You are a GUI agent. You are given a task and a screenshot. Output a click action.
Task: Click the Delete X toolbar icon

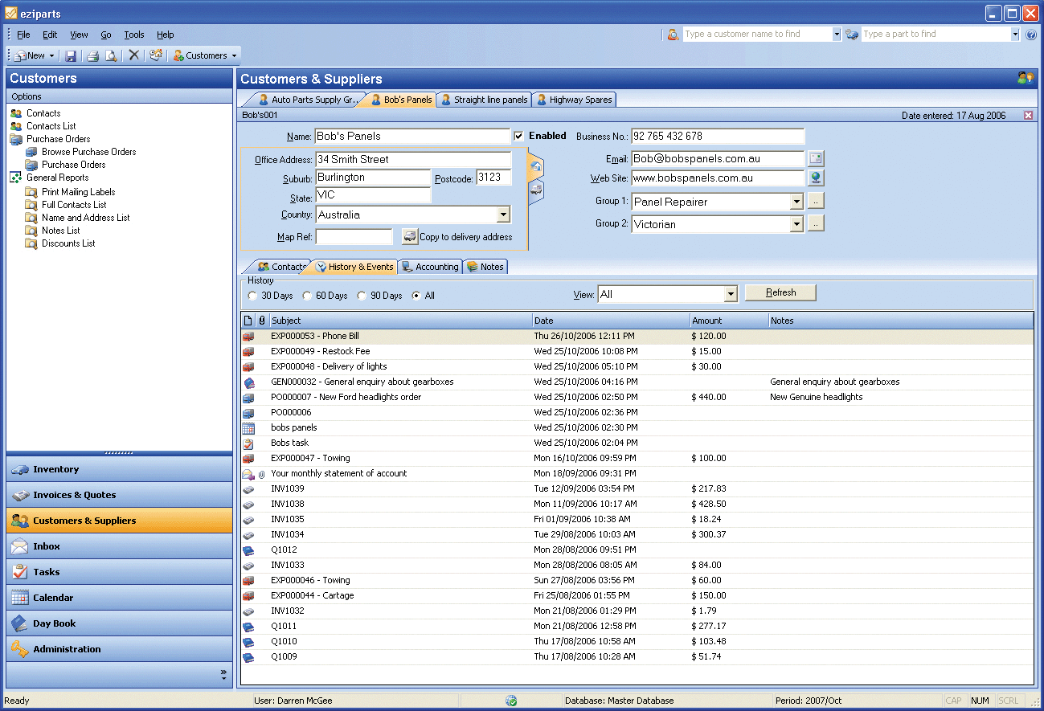[x=134, y=55]
